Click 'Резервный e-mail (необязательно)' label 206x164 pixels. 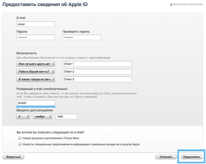click(42, 89)
